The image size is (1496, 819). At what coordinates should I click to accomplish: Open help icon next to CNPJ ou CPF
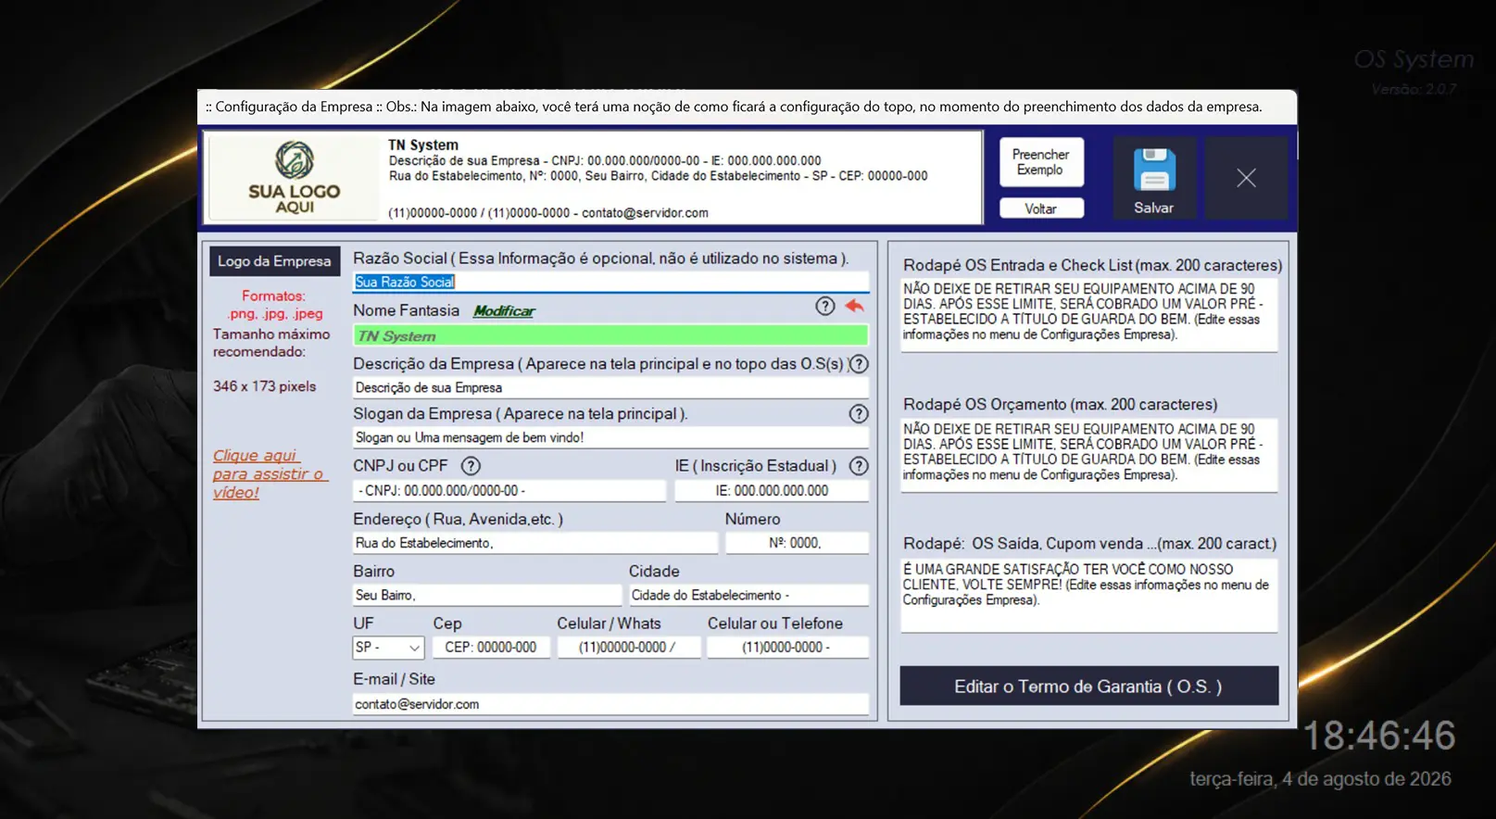(471, 466)
